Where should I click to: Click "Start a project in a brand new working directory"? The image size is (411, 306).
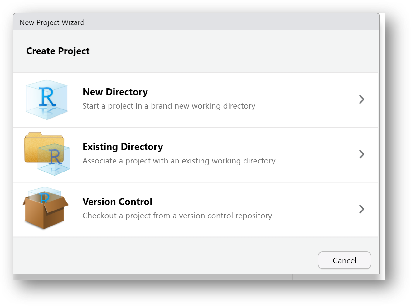169,106
